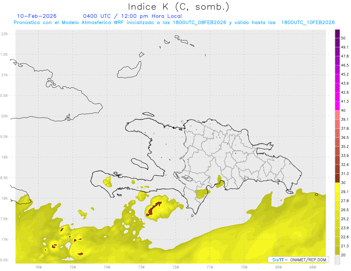The height and width of the screenshot is (271, 351).
Task: Pick the salmon legend swatch between 39.1 and 40
Action: 337,115
